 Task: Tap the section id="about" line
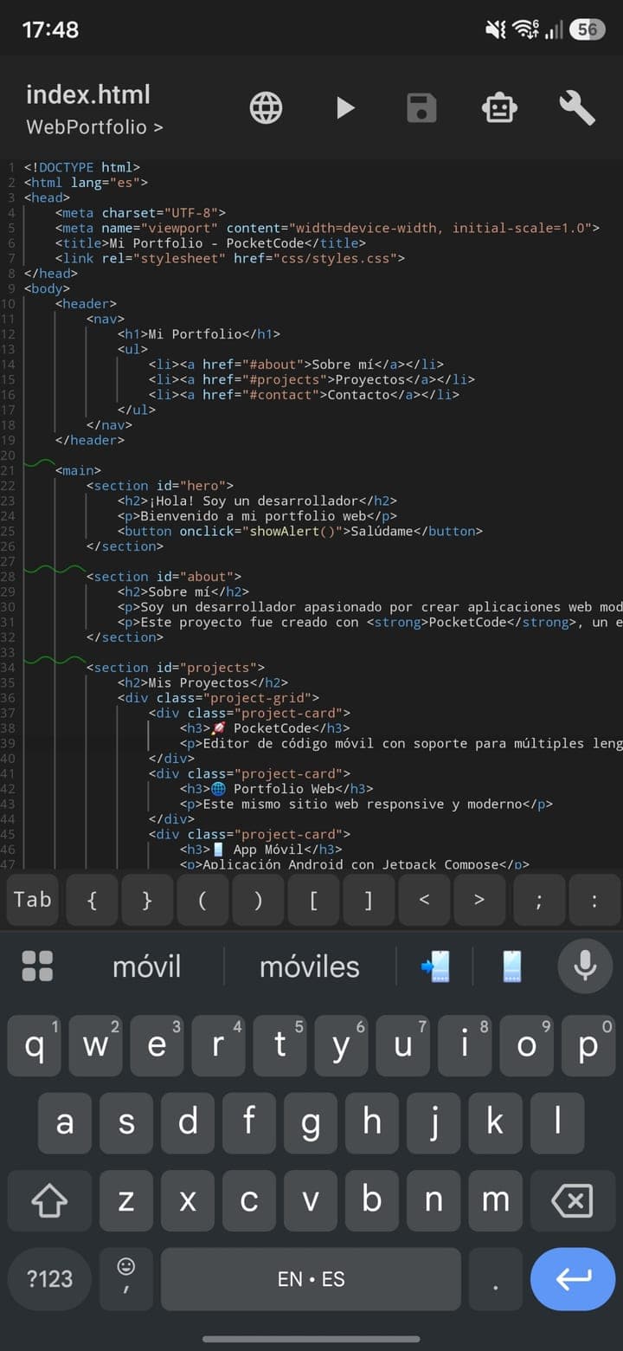tap(164, 577)
